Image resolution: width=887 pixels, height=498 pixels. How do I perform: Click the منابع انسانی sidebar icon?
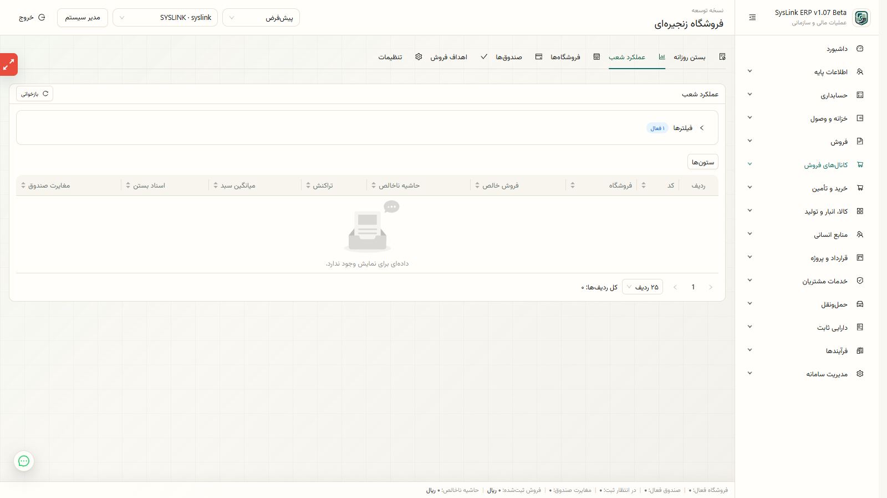[860, 235]
